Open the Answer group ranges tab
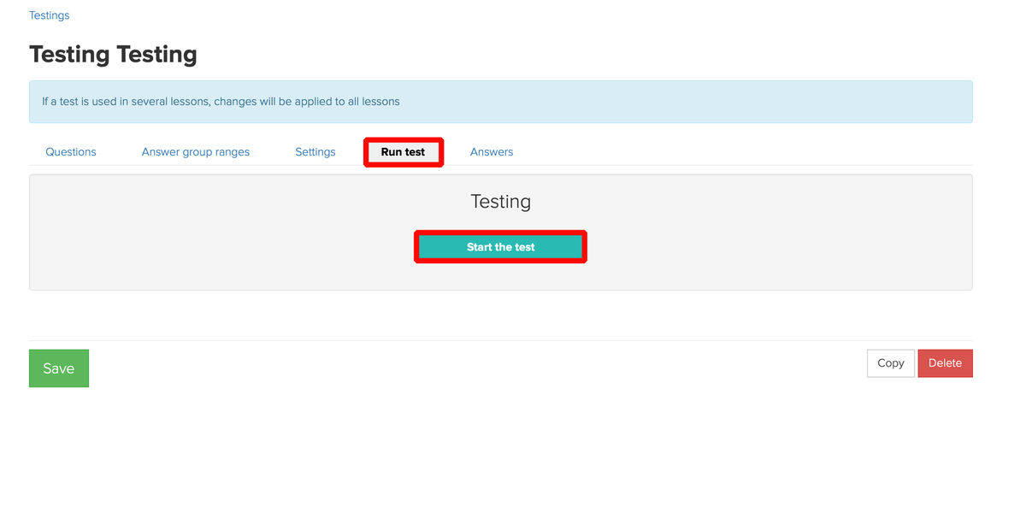Screen dimensions: 1026x524 [195, 151]
